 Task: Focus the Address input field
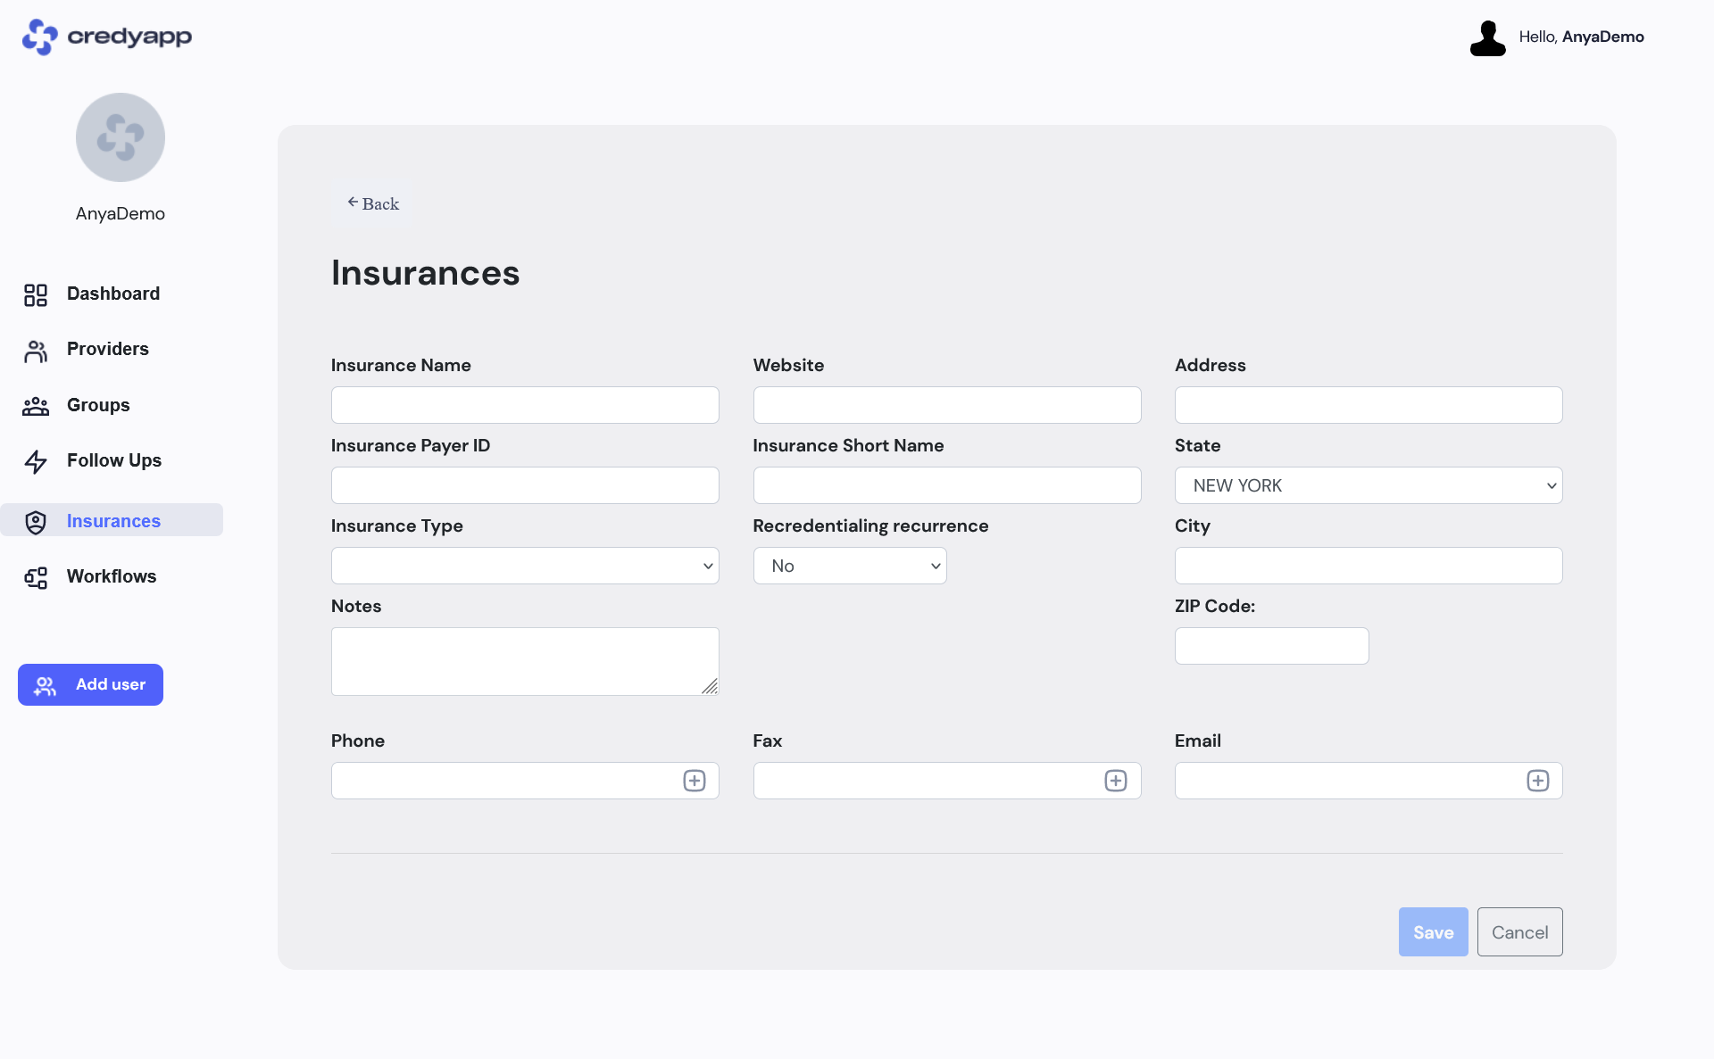(x=1369, y=405)
